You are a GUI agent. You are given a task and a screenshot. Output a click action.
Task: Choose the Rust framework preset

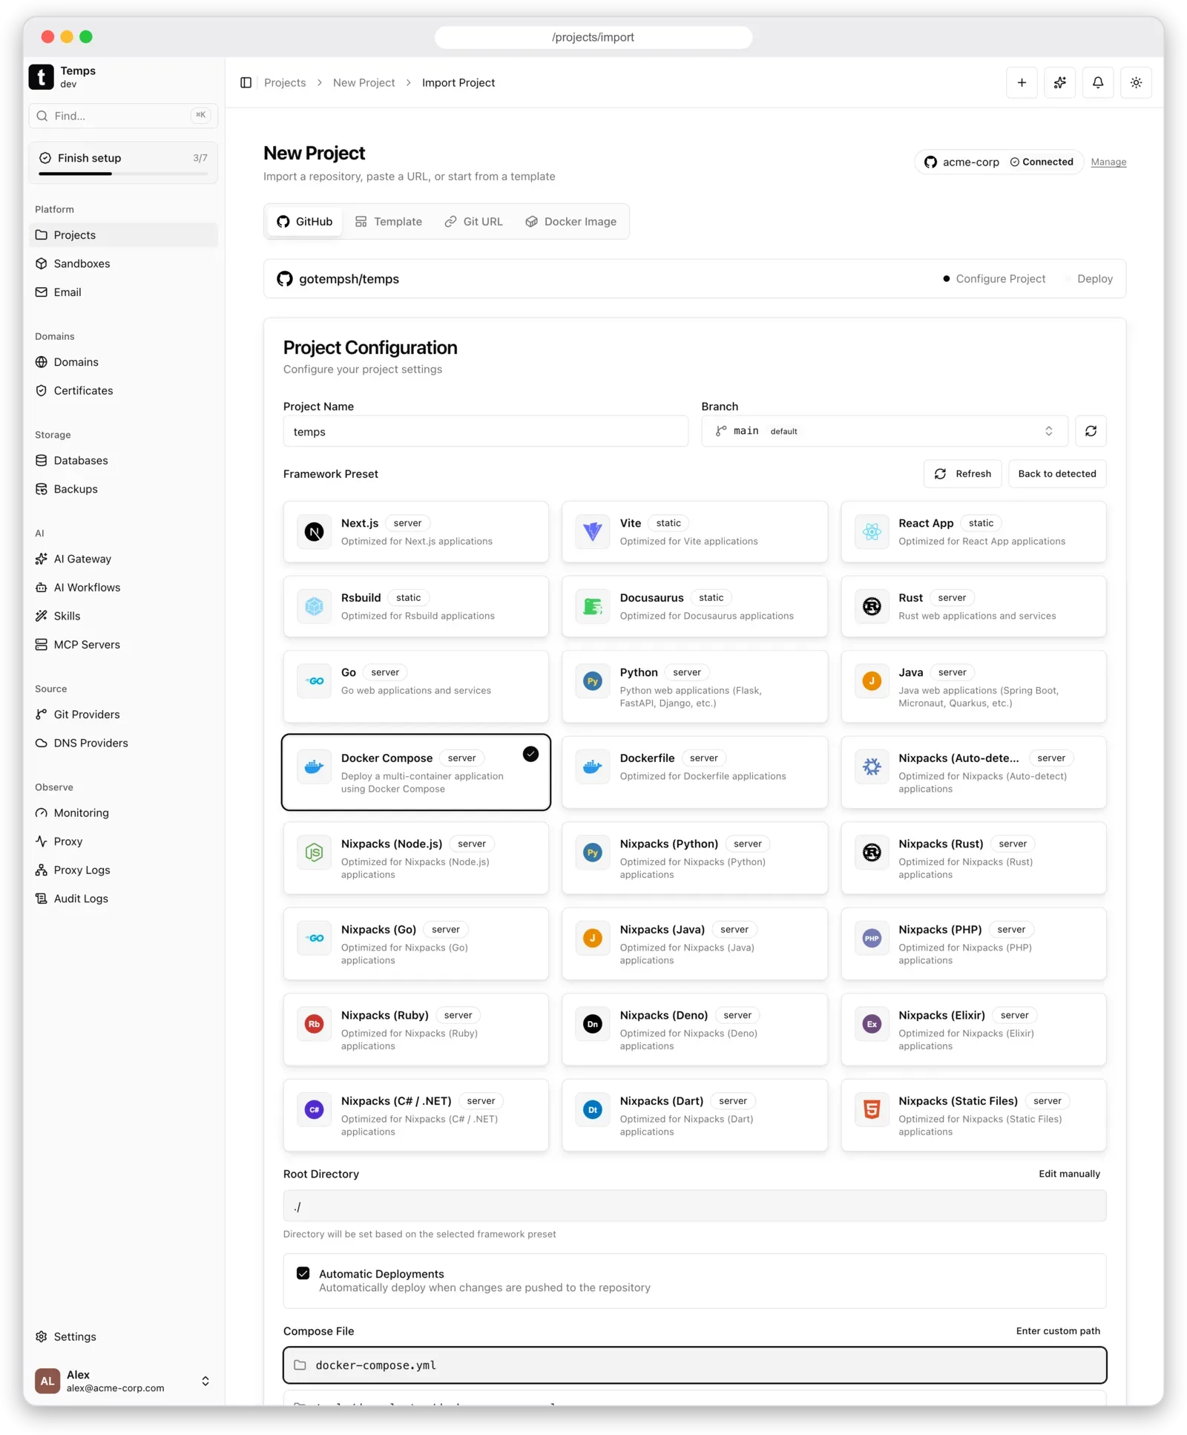pos(973,606)
